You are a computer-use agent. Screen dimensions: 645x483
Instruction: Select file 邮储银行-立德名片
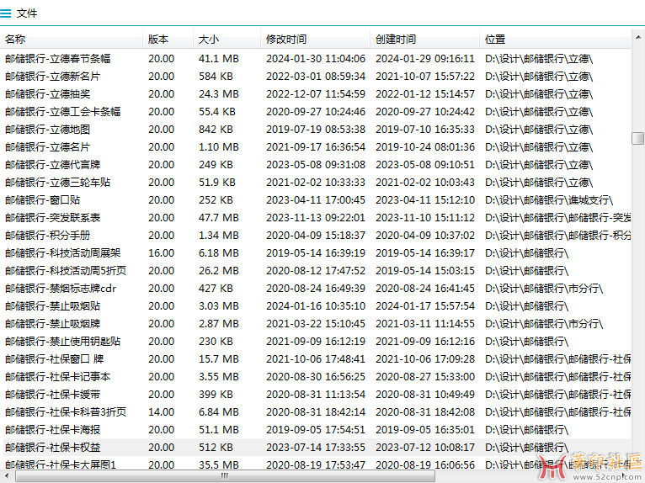click(48, 147)
